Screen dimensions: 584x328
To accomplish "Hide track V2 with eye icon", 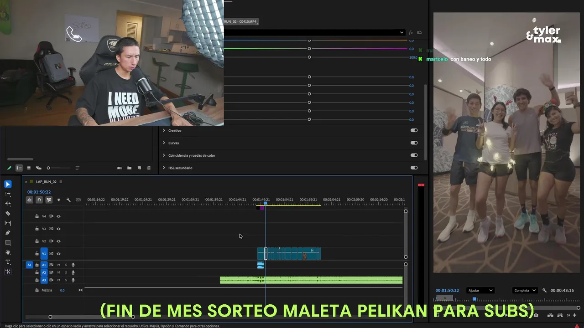I will coord(58,241).
